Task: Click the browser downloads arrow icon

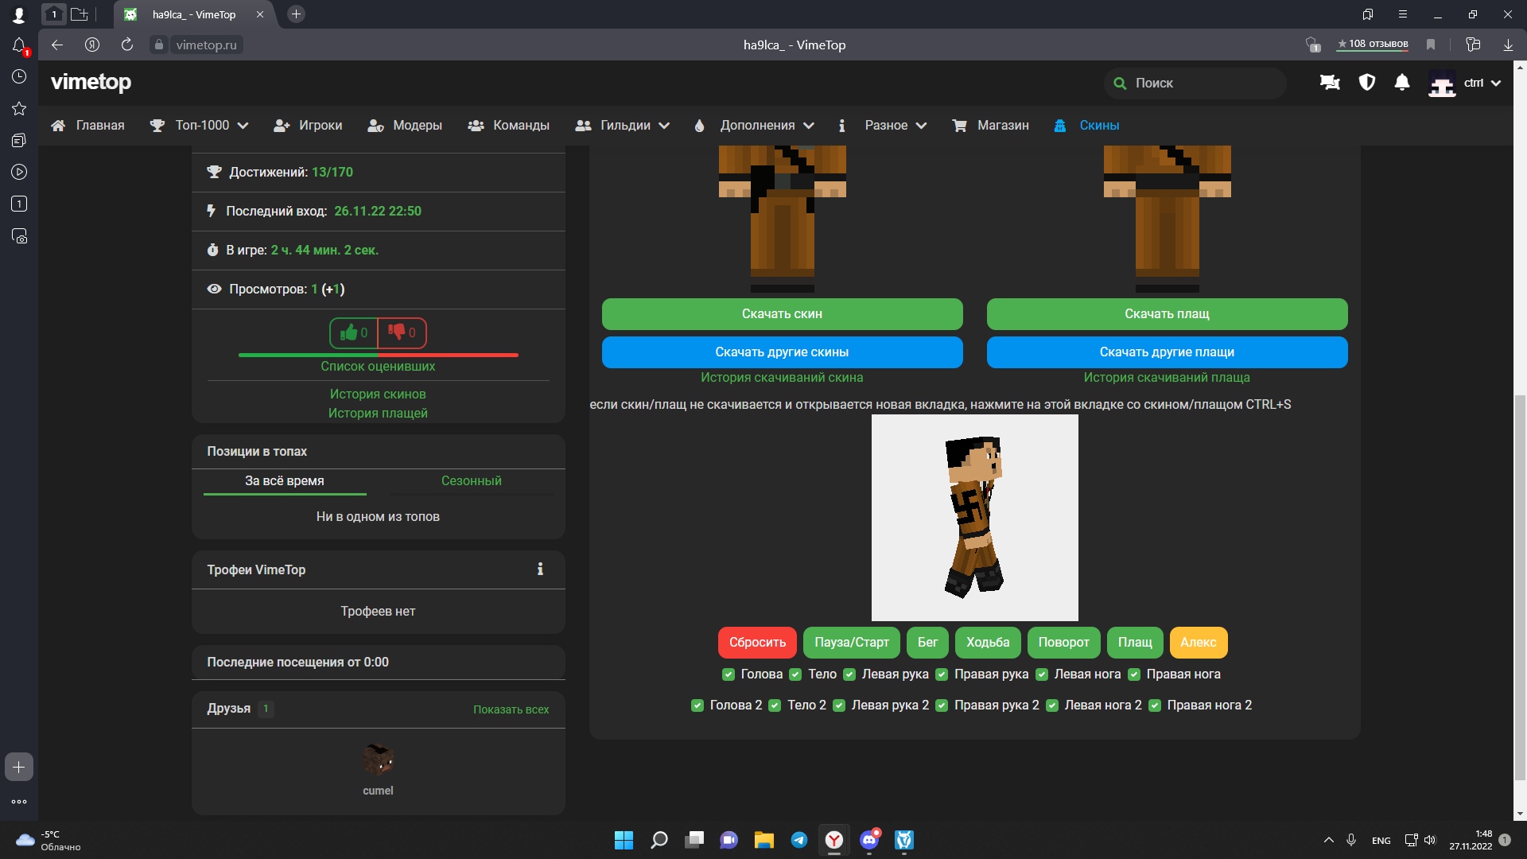Action: pos(1508,45)
